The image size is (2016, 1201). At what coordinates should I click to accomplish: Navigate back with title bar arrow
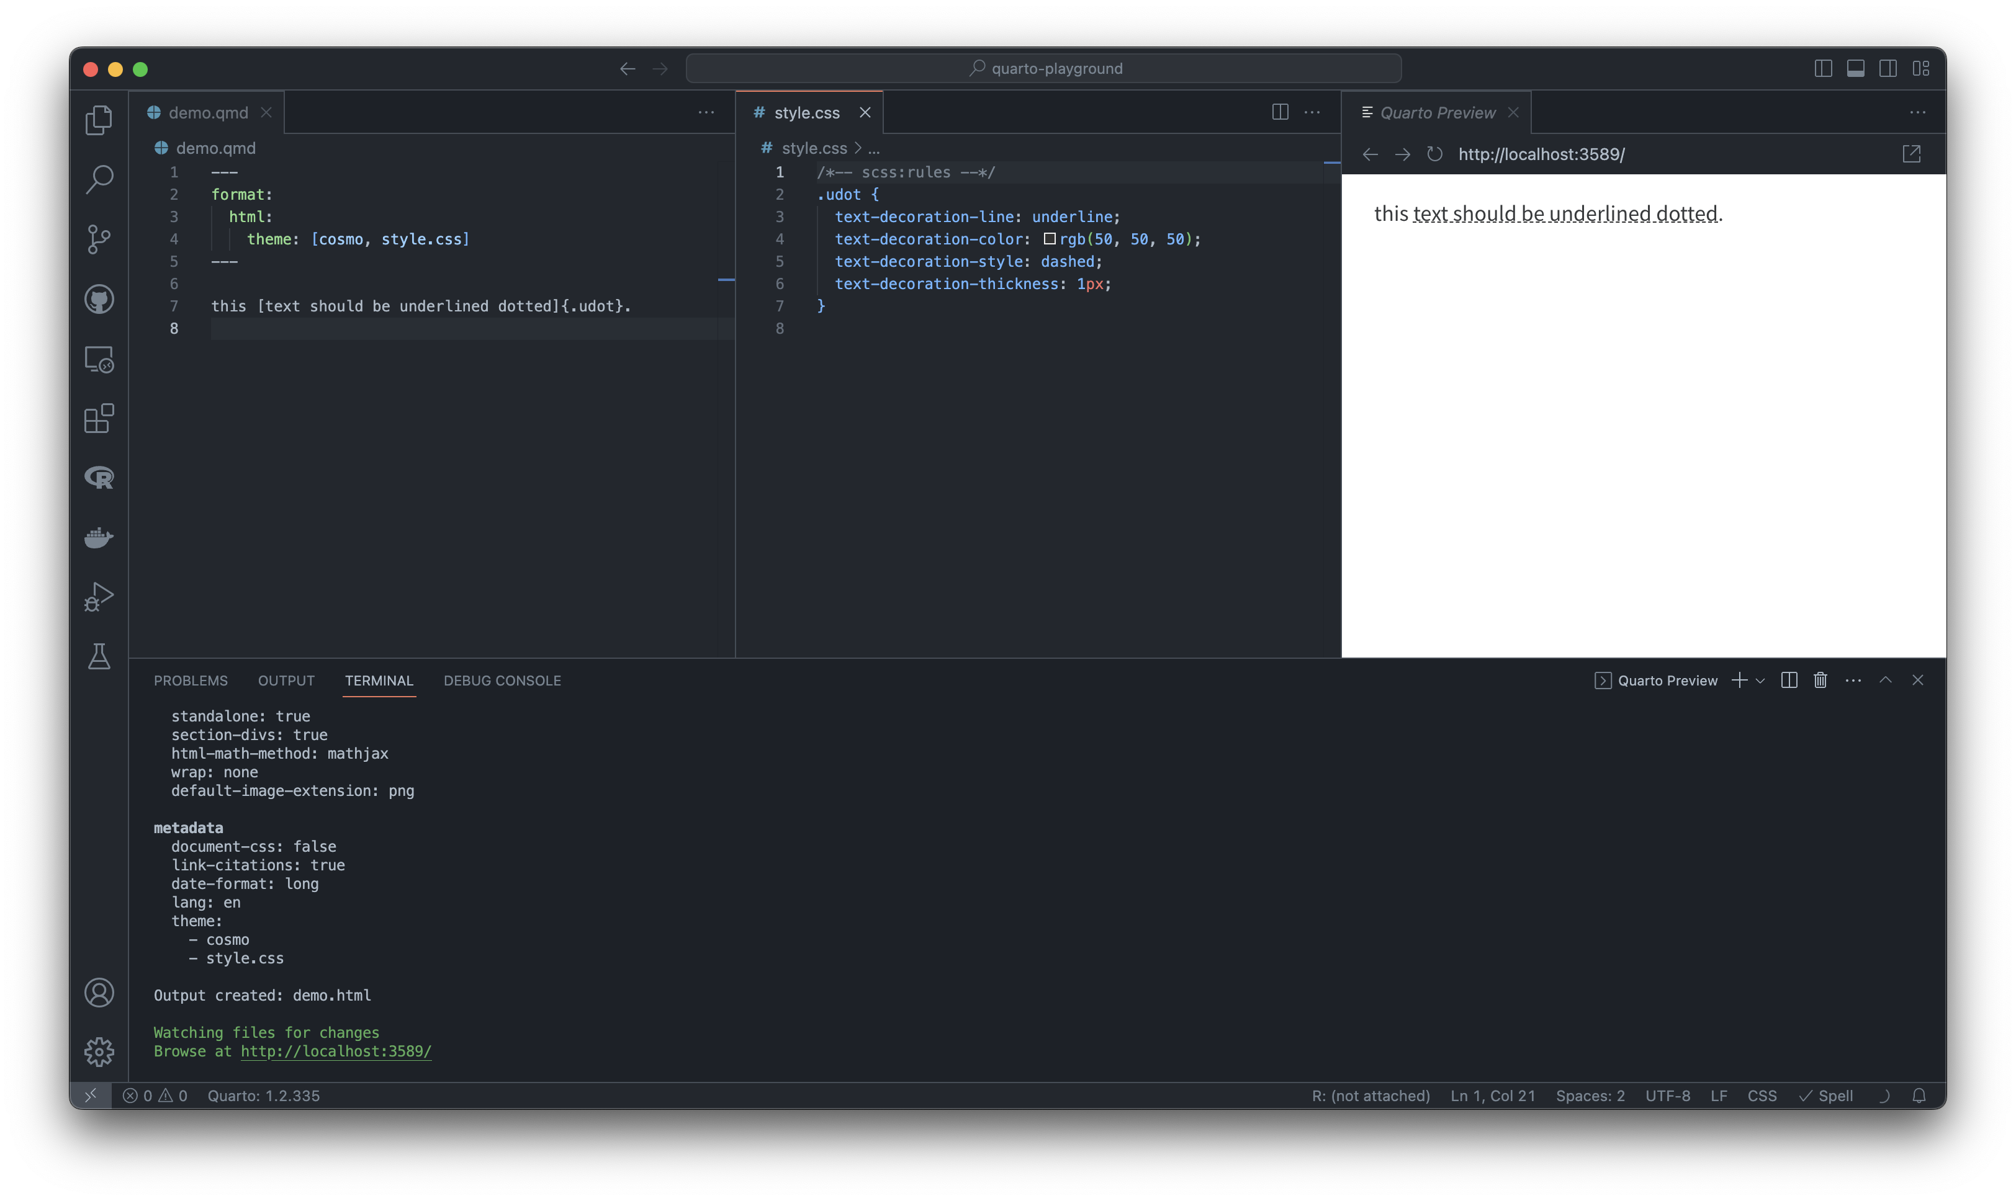tap(628, 69)
